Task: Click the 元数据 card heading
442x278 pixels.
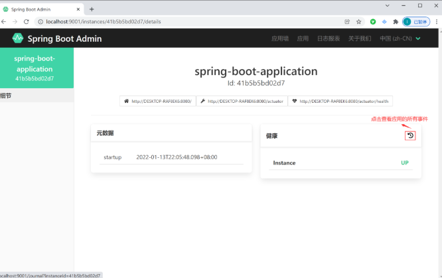Action: pyautogui.click(x=105, y=133)
